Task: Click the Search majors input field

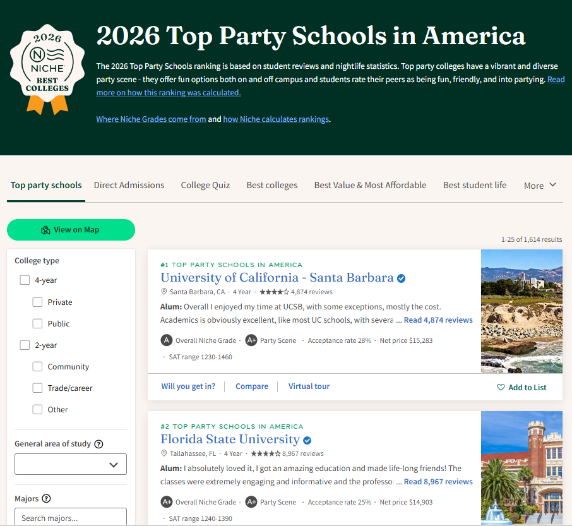Action: (x=71, y=517)
